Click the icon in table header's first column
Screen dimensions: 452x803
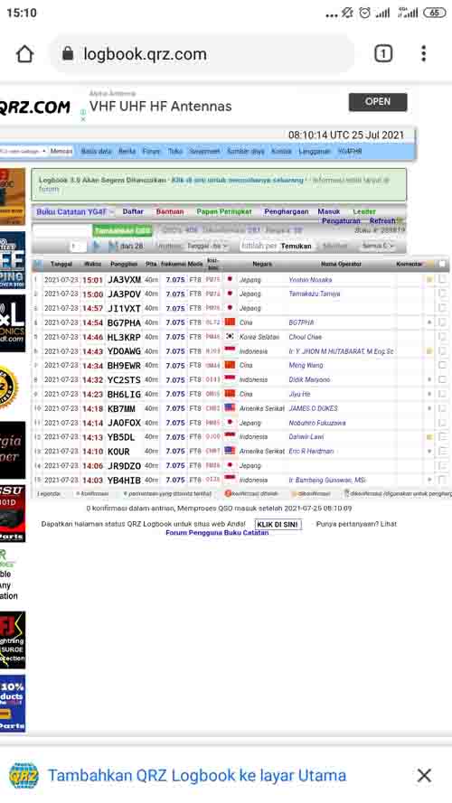(37, 265)
